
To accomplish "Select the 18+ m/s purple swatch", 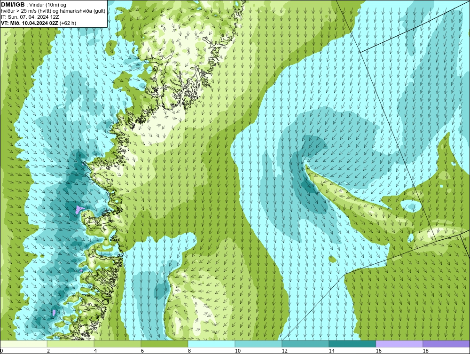I will [x=446, y=344].
